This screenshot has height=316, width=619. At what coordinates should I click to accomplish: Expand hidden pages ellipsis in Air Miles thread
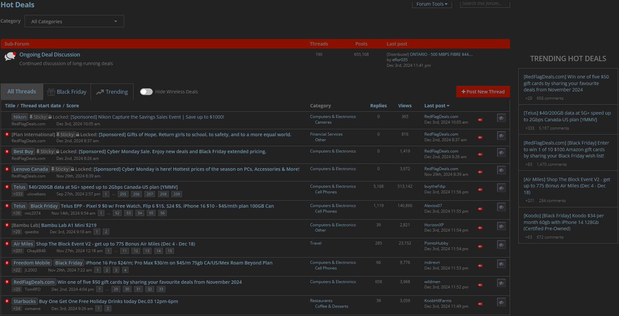[x=116, y=251]
